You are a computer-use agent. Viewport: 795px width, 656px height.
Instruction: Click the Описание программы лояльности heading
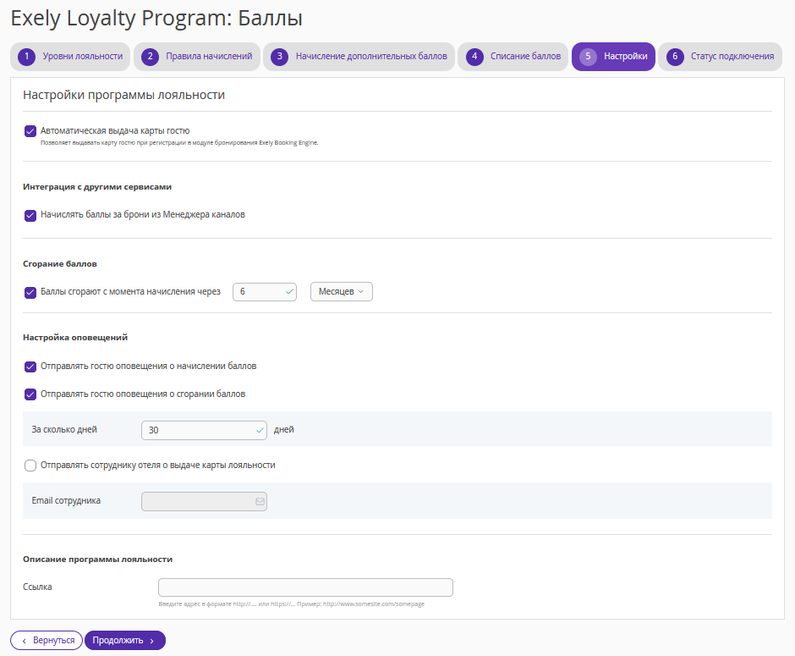coord(97,560)
